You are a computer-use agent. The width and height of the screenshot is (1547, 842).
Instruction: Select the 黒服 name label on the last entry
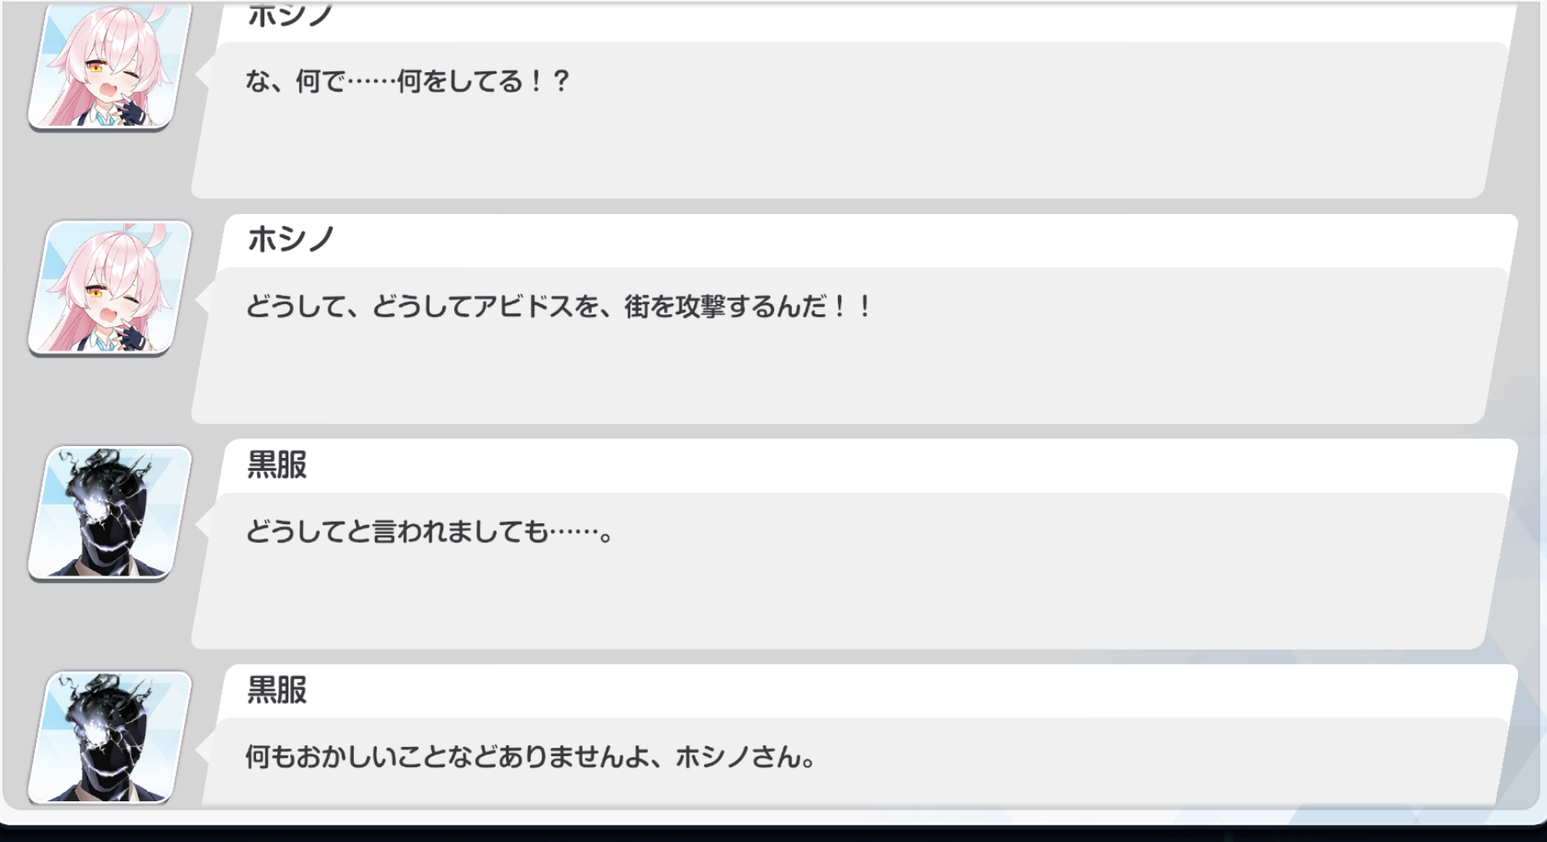point(276,690)
